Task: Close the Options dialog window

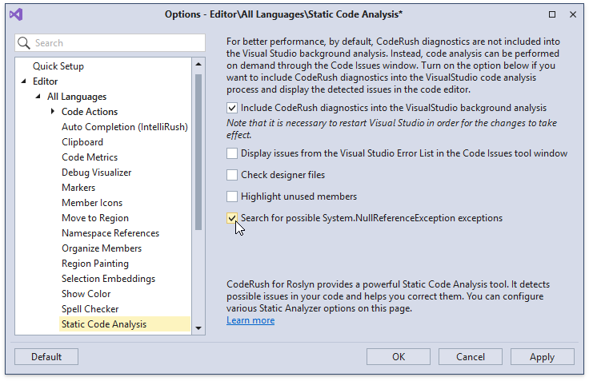Action: coord(572,14)
